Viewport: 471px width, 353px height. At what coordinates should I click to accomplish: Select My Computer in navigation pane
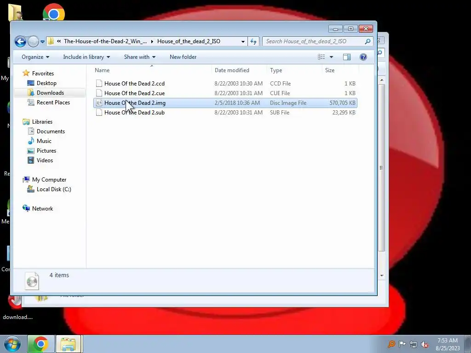pyautogui.click(x=49, y=180)
